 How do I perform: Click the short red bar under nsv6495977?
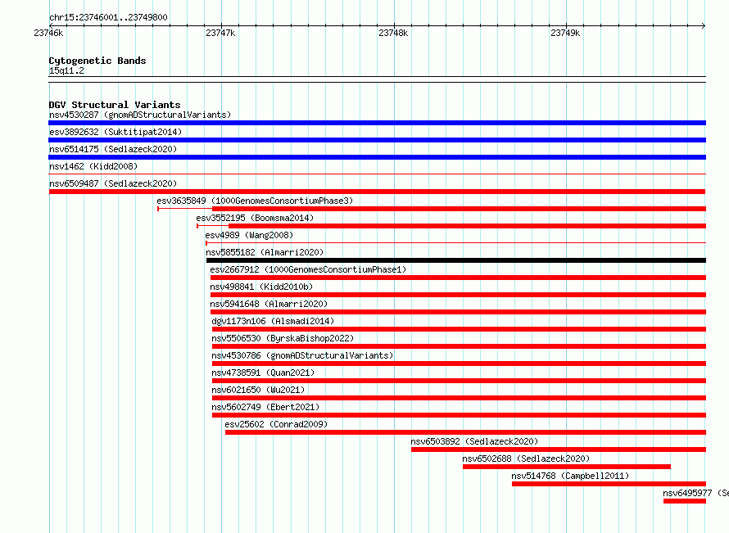(x=685, y=501)
